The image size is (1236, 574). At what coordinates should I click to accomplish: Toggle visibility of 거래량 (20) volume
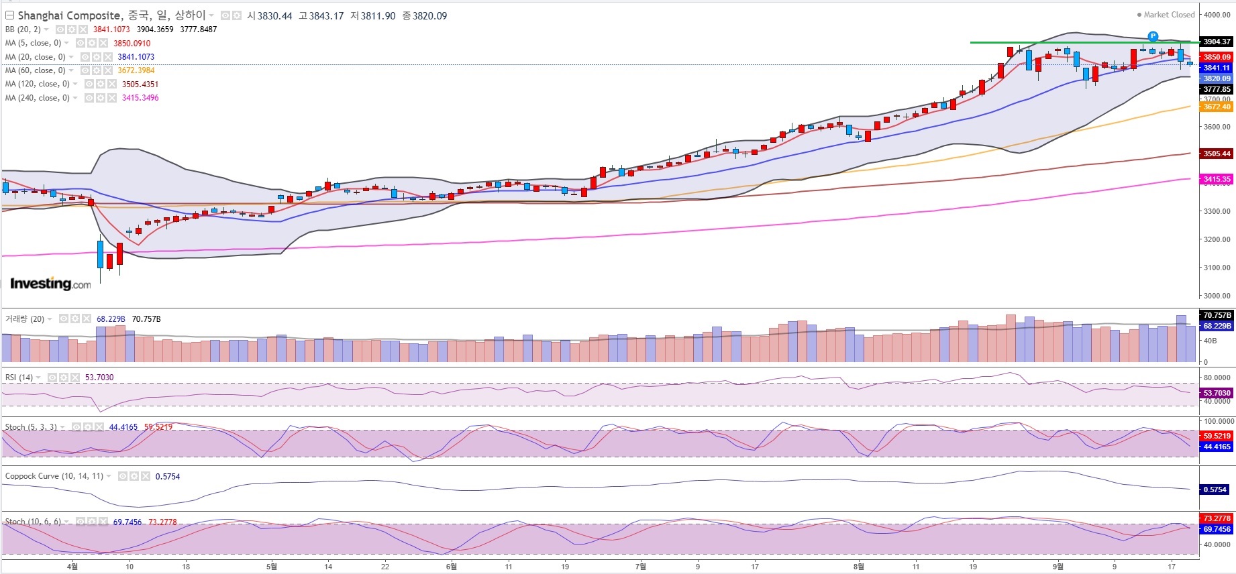(x=63, y=319)
